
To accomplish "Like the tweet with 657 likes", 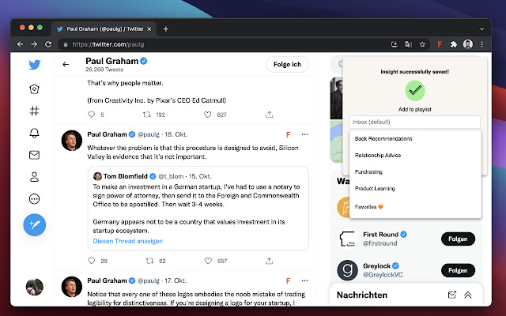I will pyautogui.click(x=208, y=261).
